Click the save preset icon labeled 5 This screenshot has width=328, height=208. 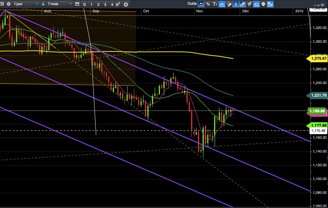pos(118,4)
